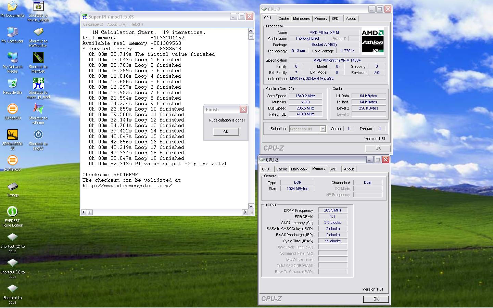Open the Calculate(C) menu

click(x=93, y=24)
